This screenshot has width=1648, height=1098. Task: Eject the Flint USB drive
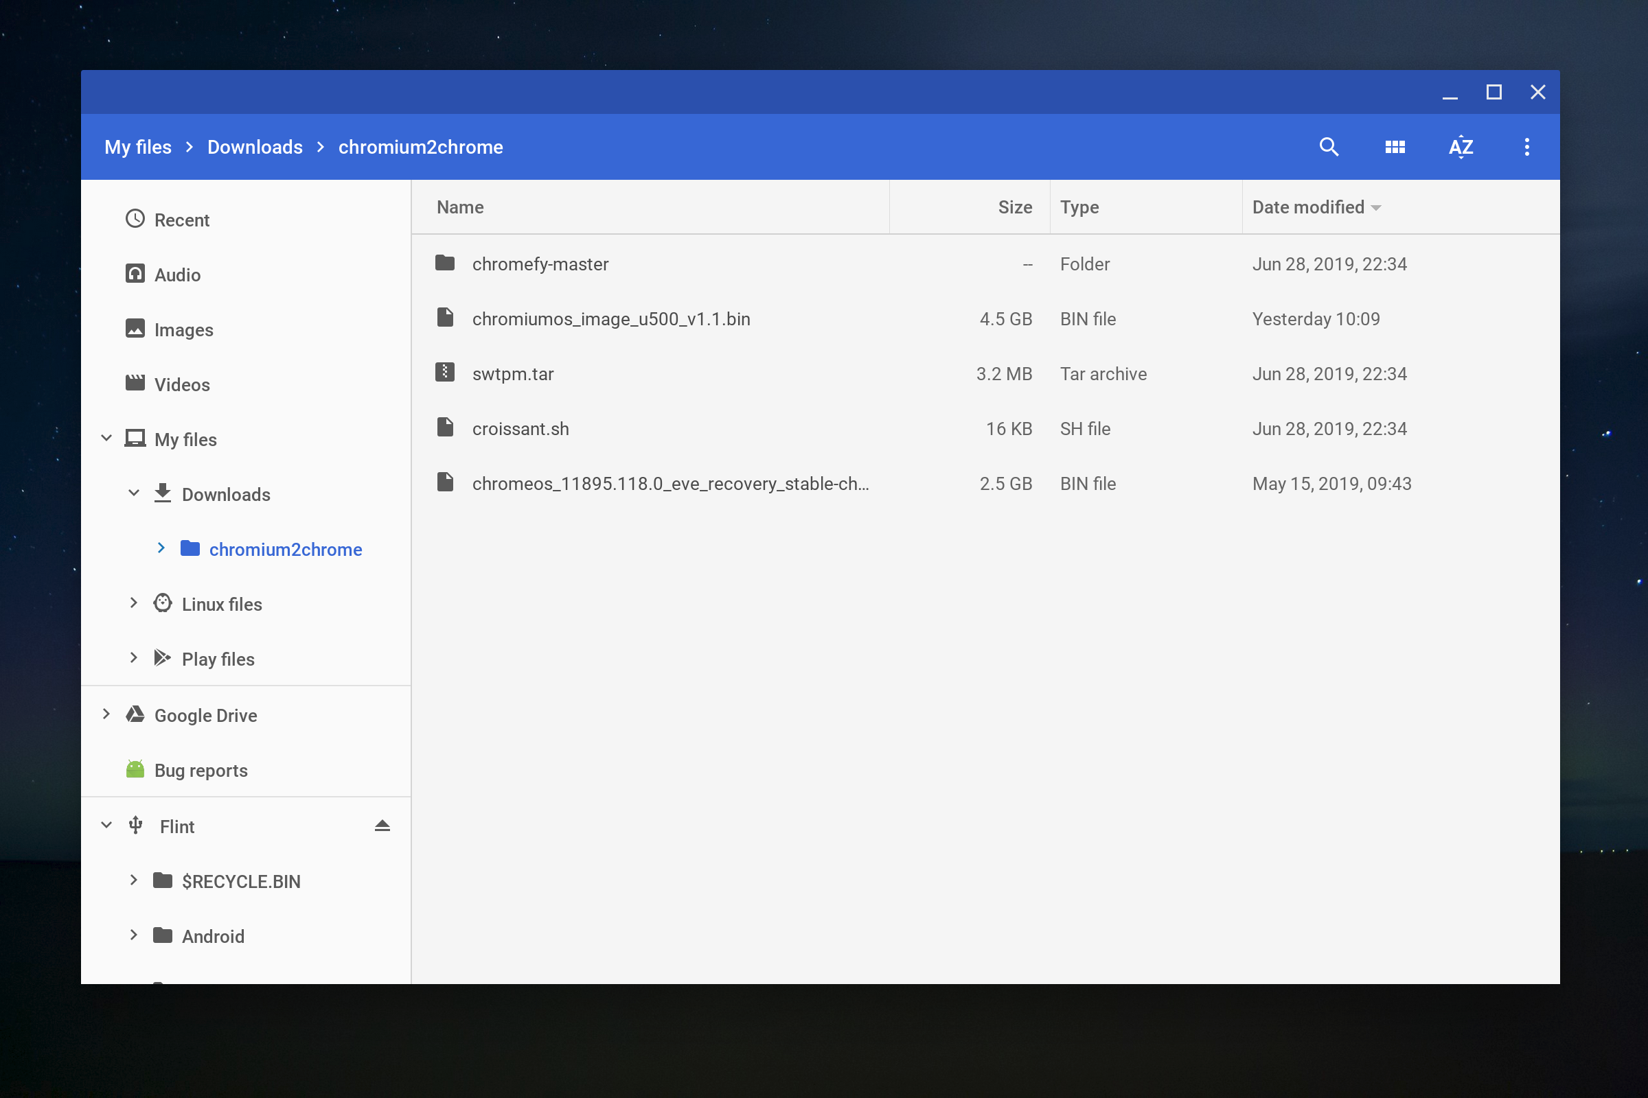[x=382, y=826]
